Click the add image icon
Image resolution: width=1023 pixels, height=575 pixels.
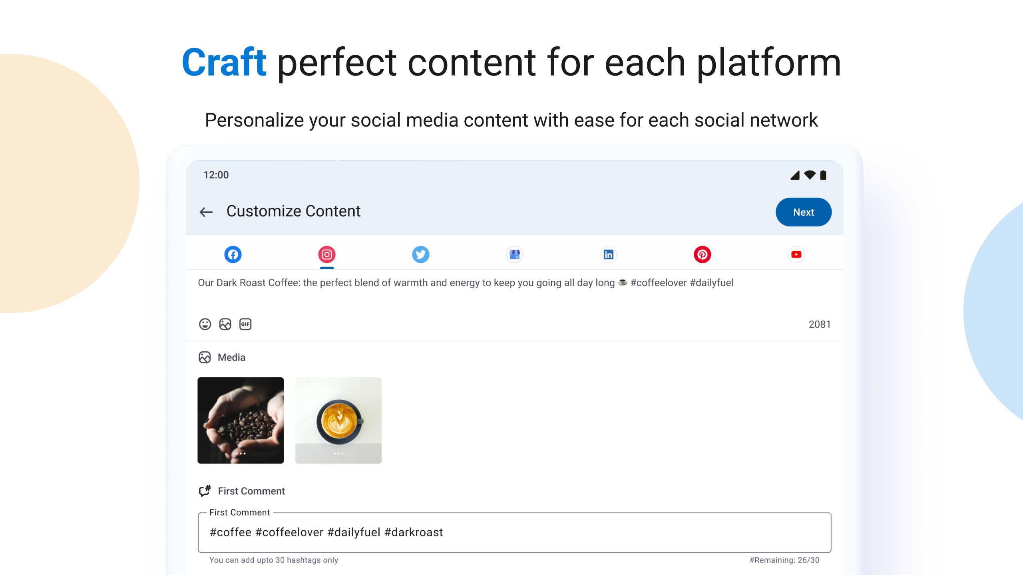[x=225, y=324]
